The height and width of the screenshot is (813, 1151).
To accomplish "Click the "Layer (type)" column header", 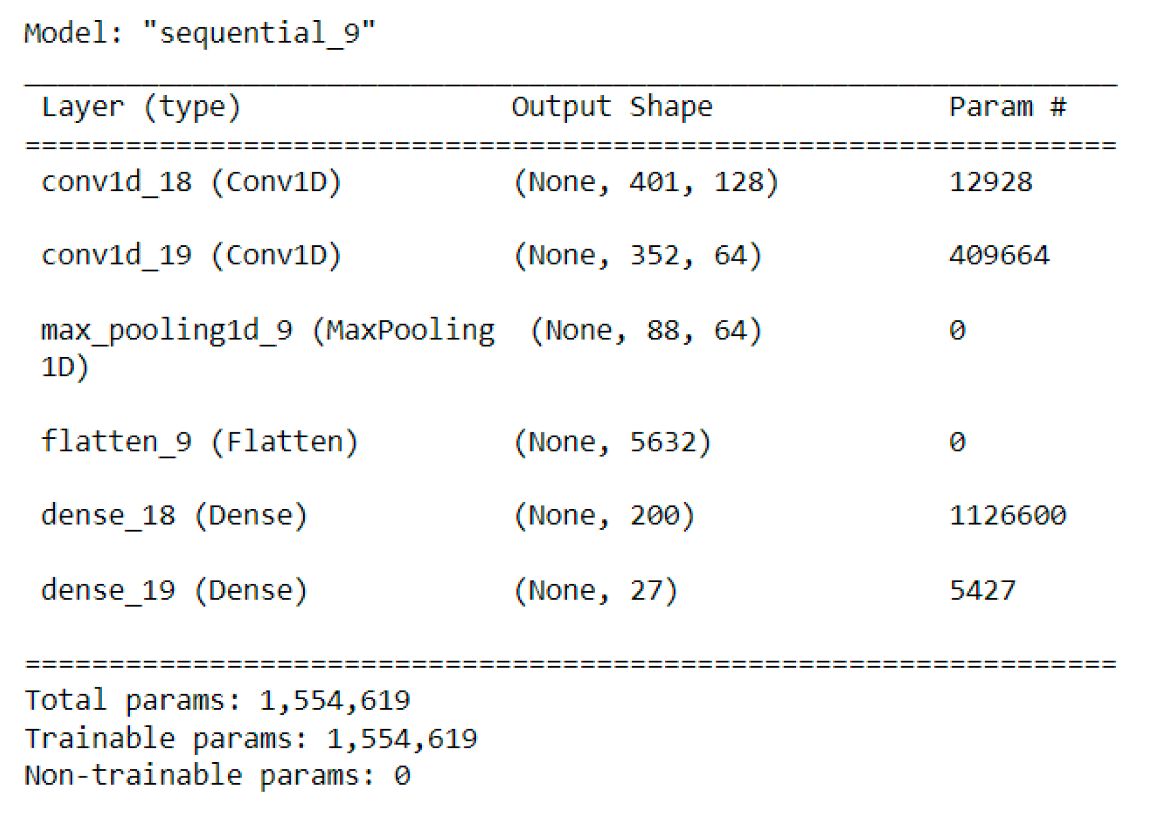I will 141,107.
